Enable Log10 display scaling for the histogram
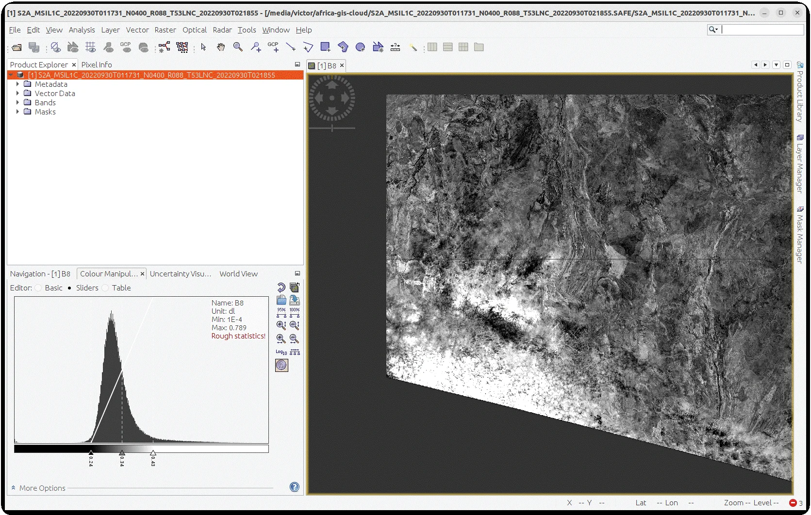Viewport: 811px width, 515px height. click(x=280, y=352)
